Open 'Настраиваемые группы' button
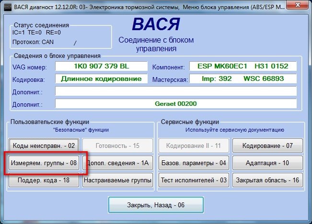 coord(117,180)
